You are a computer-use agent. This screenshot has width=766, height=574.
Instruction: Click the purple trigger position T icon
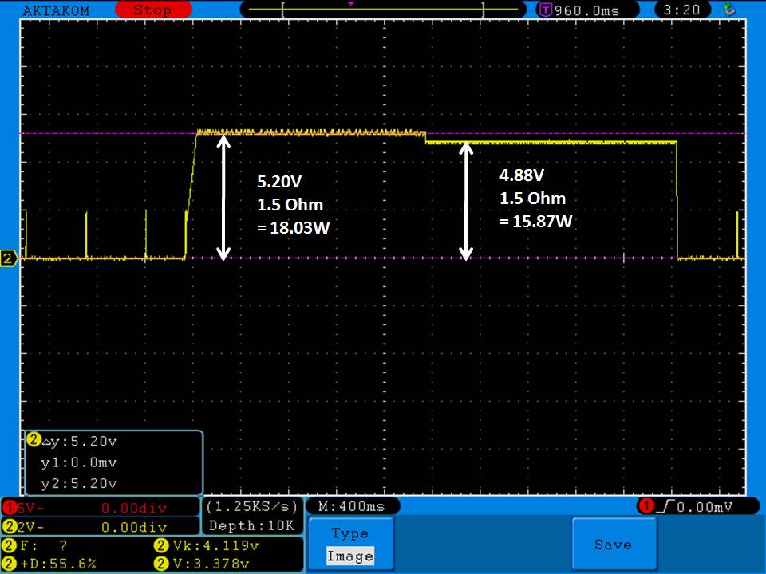point(546,10)
